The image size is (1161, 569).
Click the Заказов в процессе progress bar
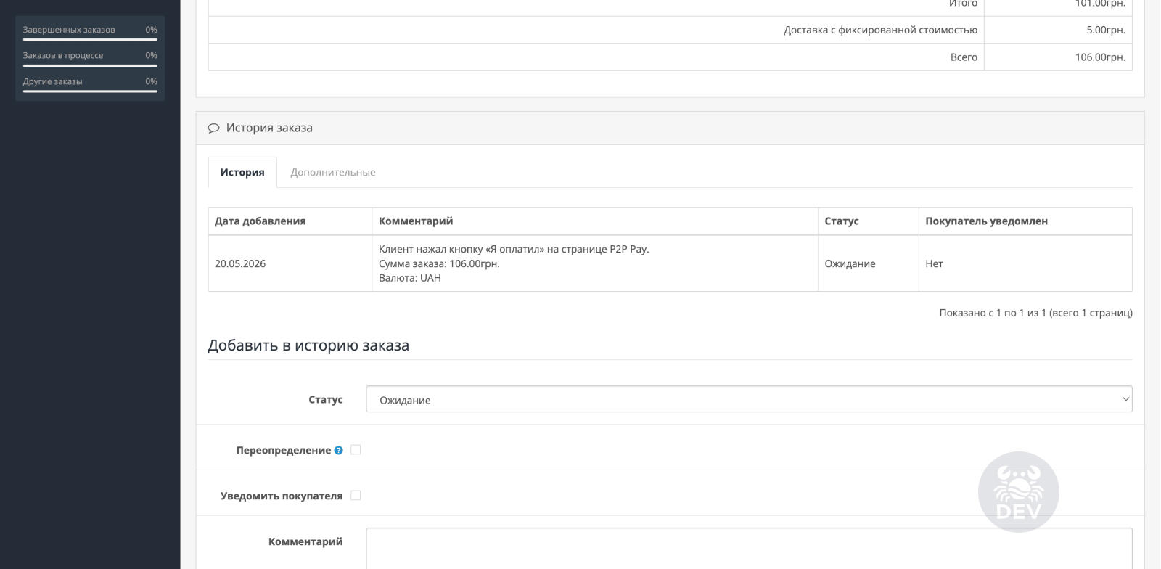click(x=90, y=65)
